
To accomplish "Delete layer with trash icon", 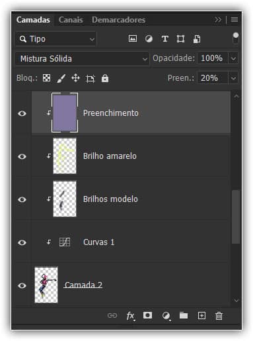I will tap(219, 316).
